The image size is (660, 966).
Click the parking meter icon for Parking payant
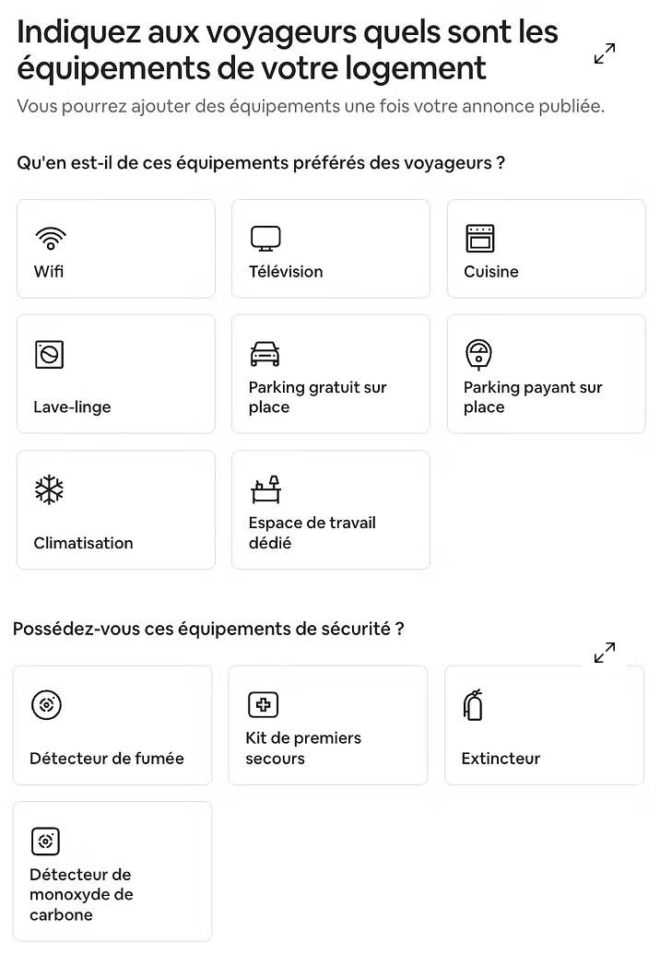click(x=480, y=354)
